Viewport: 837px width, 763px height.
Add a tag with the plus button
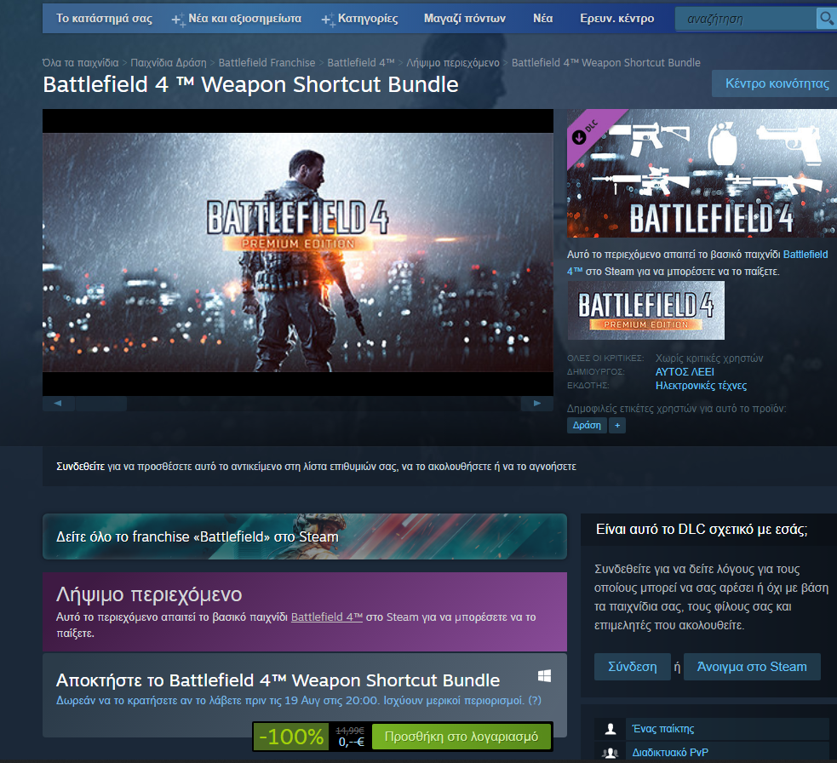tap(617, 426)
